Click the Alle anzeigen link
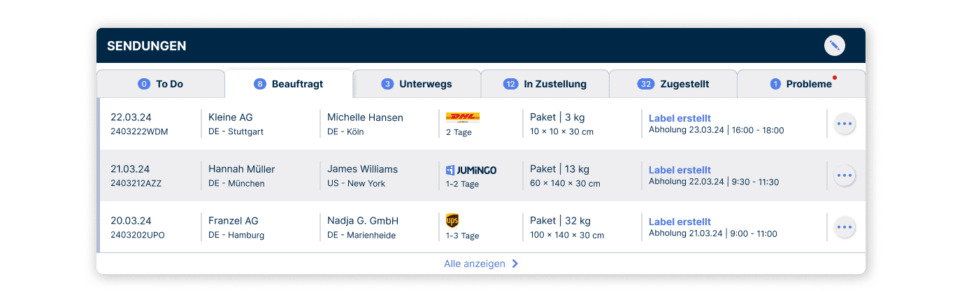The image size is (962, 302). pyautogui.click(x=474, y=264)
